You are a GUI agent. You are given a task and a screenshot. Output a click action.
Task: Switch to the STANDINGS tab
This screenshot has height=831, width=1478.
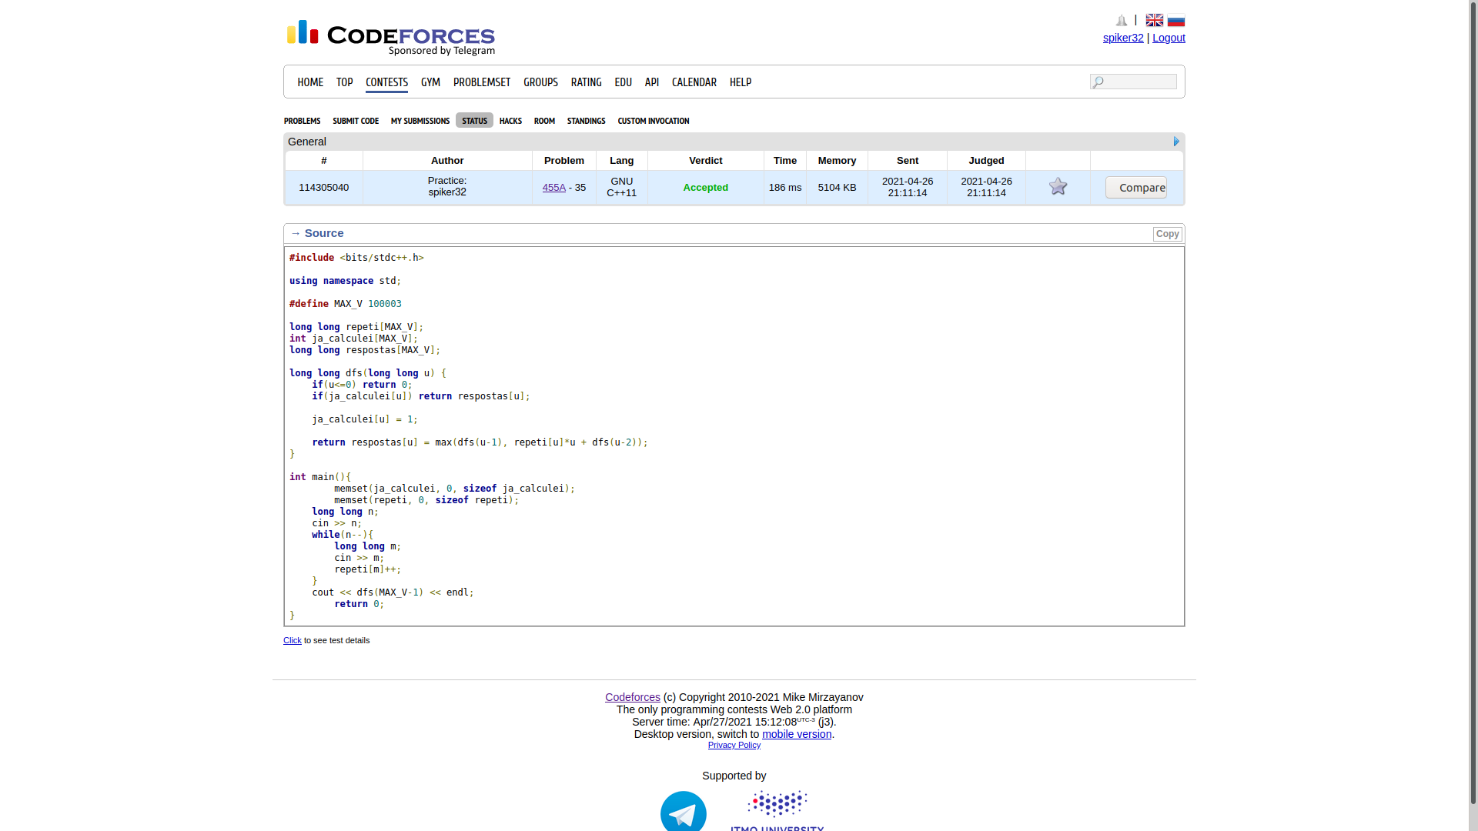click(x=586, y=121)
